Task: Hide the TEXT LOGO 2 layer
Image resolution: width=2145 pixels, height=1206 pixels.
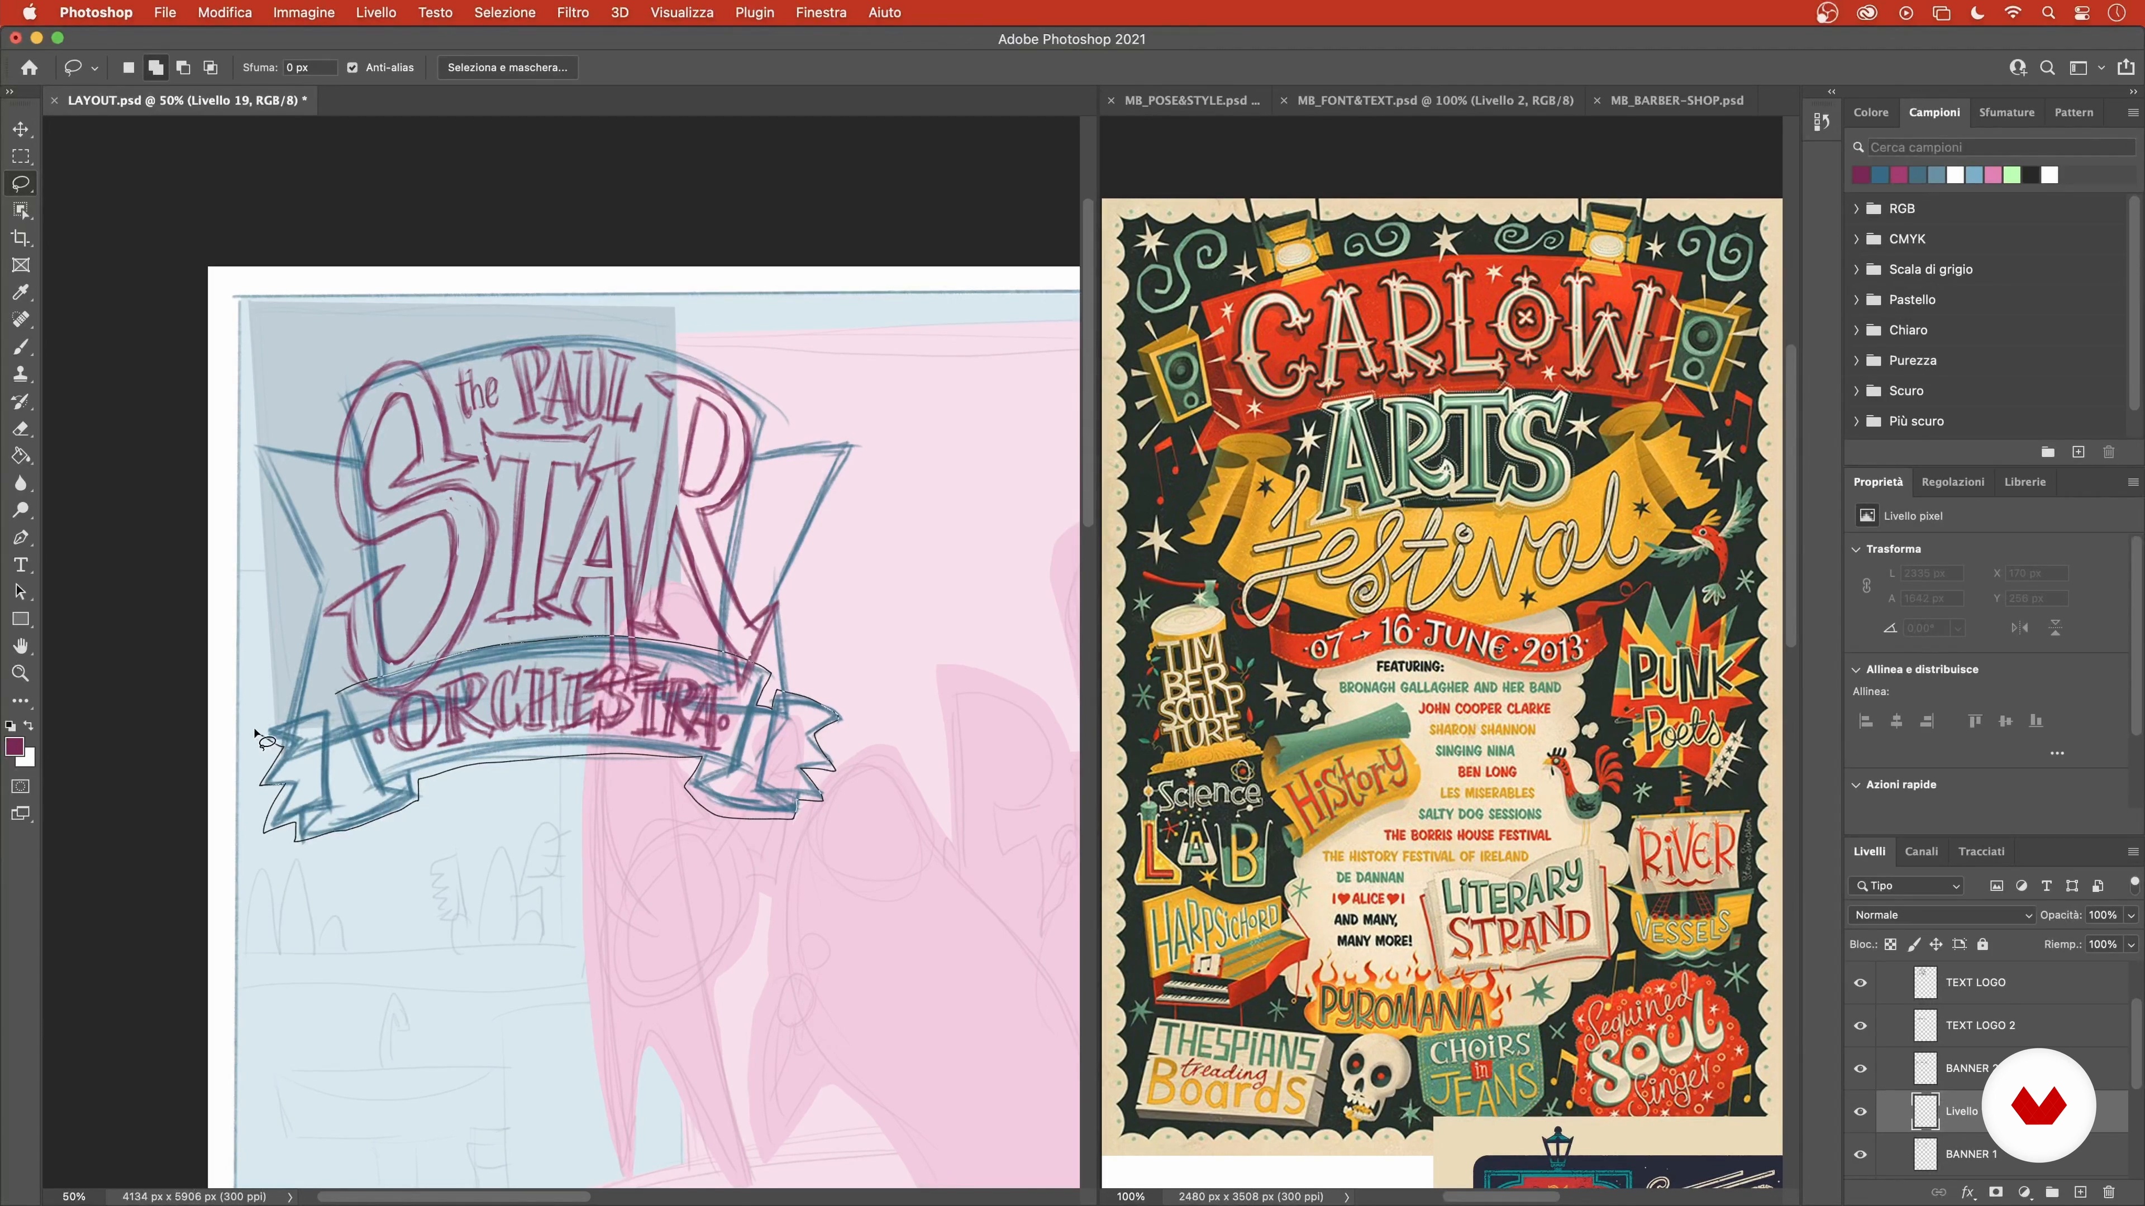Action: point(1860,1026)
